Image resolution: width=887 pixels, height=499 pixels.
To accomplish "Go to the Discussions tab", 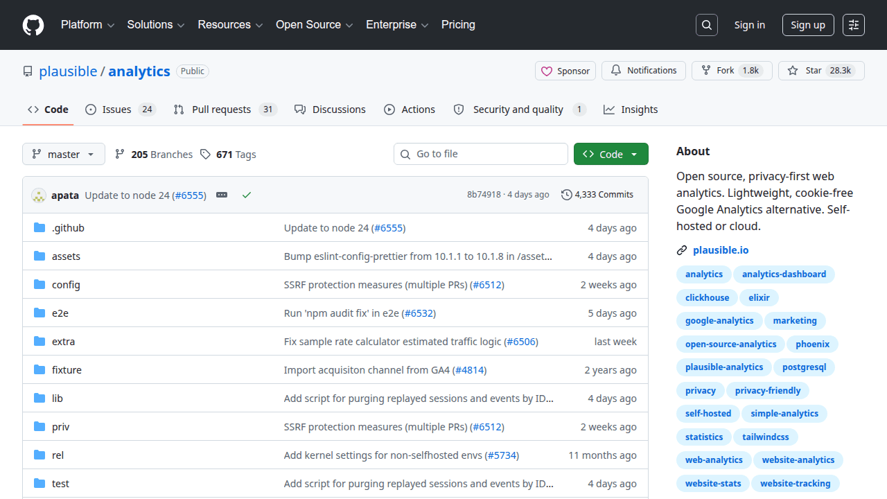I will click(330, 110).
